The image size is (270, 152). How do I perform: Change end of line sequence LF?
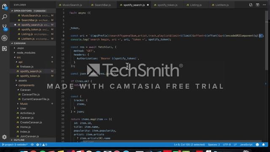pyautogui.click(x=235, y=144)
